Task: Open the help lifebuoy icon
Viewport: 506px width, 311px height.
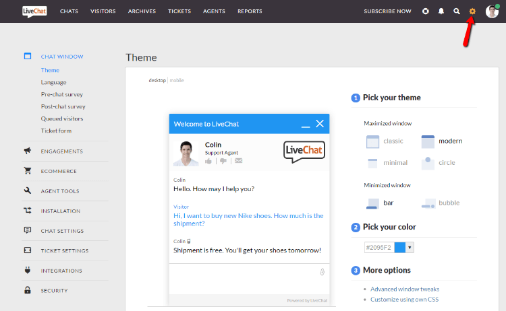Action: pos(426,11)
